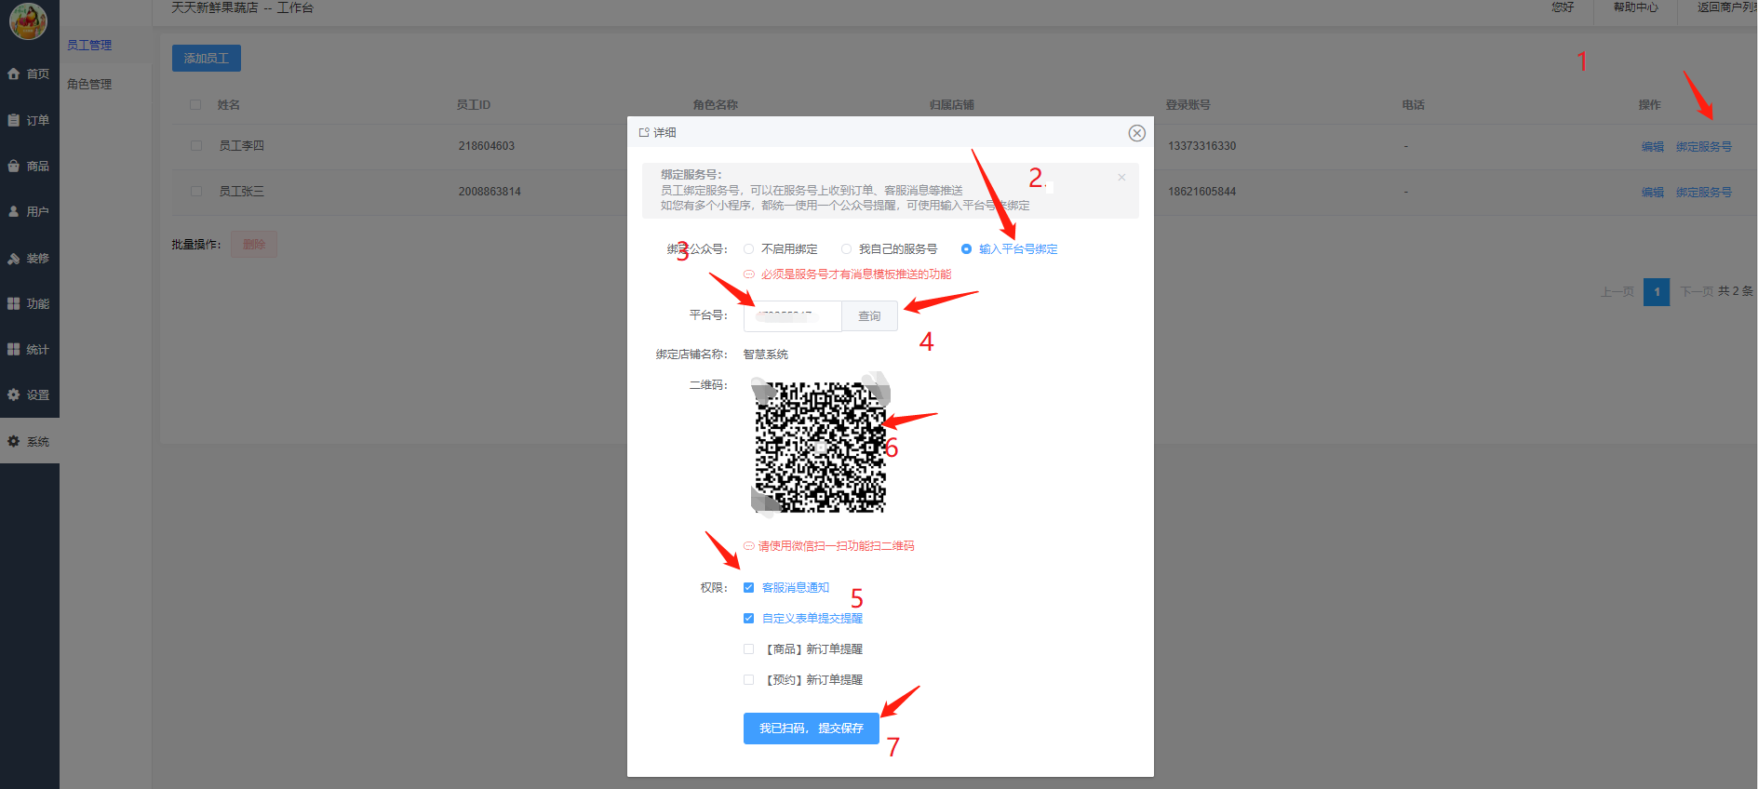
Task: Select 我自己的服务号 radio option
Action: click(889, 248)
